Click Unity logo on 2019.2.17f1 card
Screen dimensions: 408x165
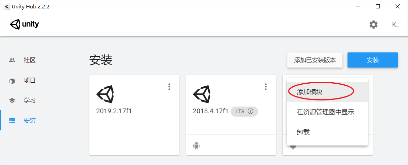[105, 94]
